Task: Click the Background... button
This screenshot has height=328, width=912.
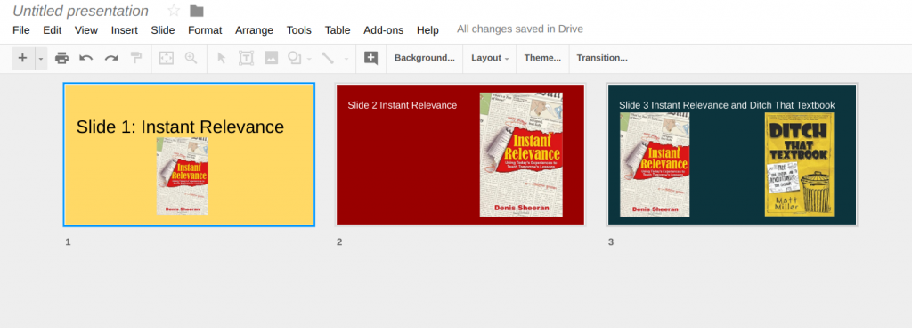Action: coord(425,58)
